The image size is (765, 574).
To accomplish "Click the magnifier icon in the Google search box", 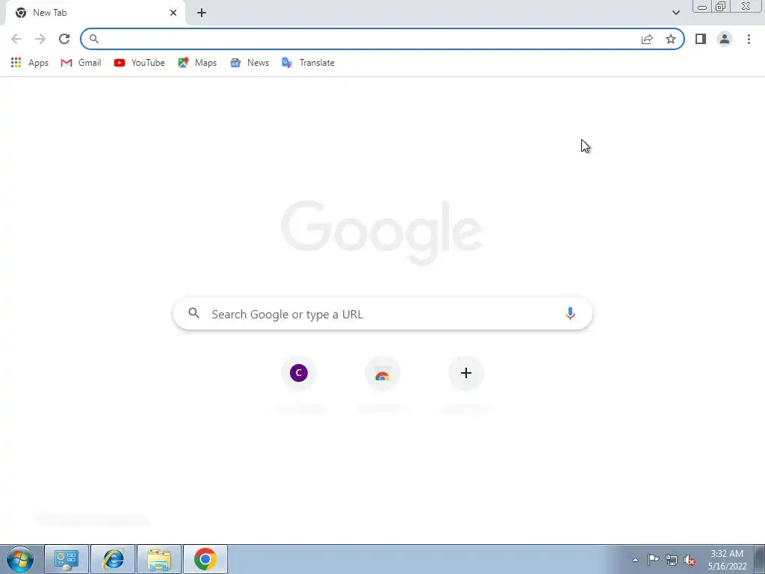I will [x=193, y=313].
